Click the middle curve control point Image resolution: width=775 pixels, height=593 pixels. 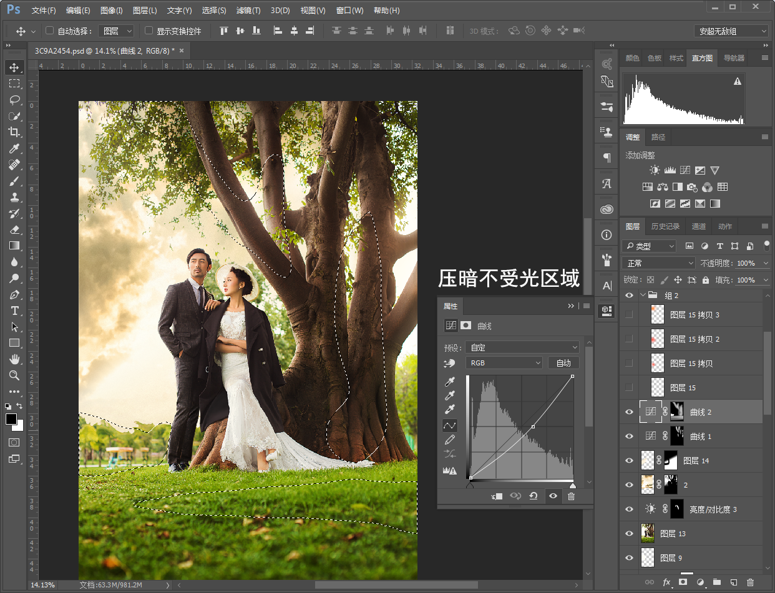click(532, 427)
